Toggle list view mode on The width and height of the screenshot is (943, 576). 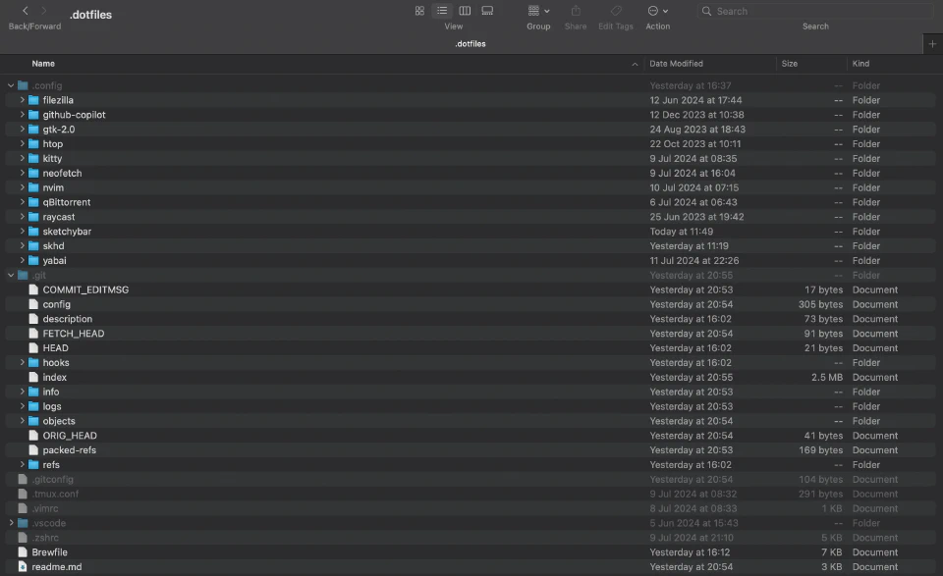(442, 11)
